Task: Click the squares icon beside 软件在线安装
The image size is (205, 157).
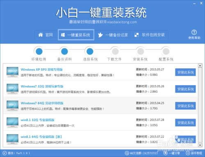Action: click(137, 35)
